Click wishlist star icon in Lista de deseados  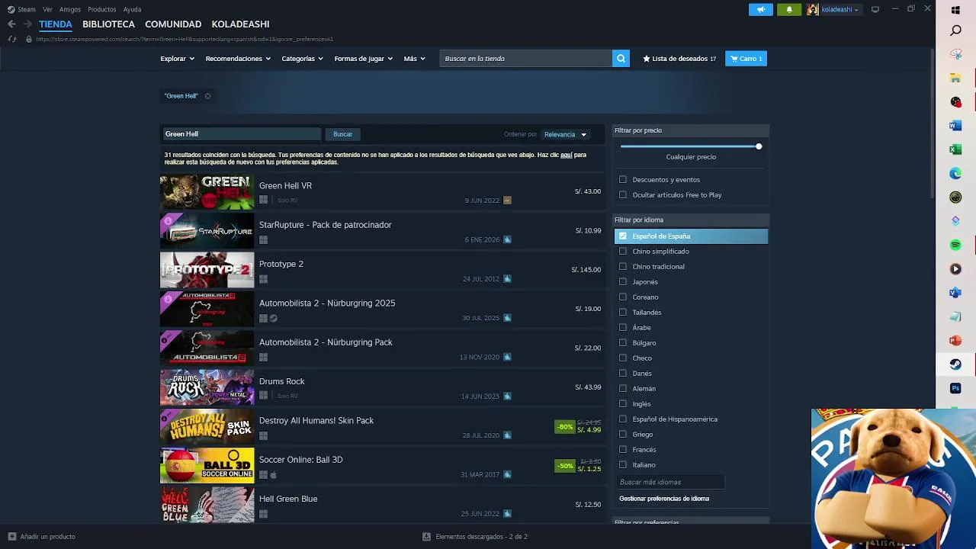[647, 59]
